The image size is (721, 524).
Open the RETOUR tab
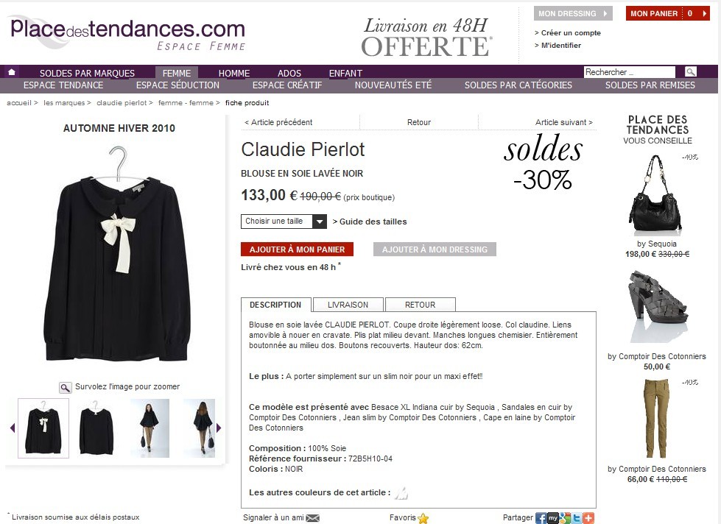tap(421, 305)
